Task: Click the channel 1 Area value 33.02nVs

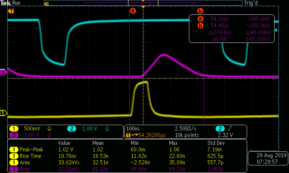Action: pos(69,163)
